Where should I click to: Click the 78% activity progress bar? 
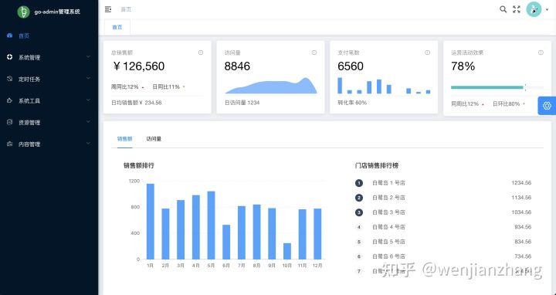(x=497, y=87)
